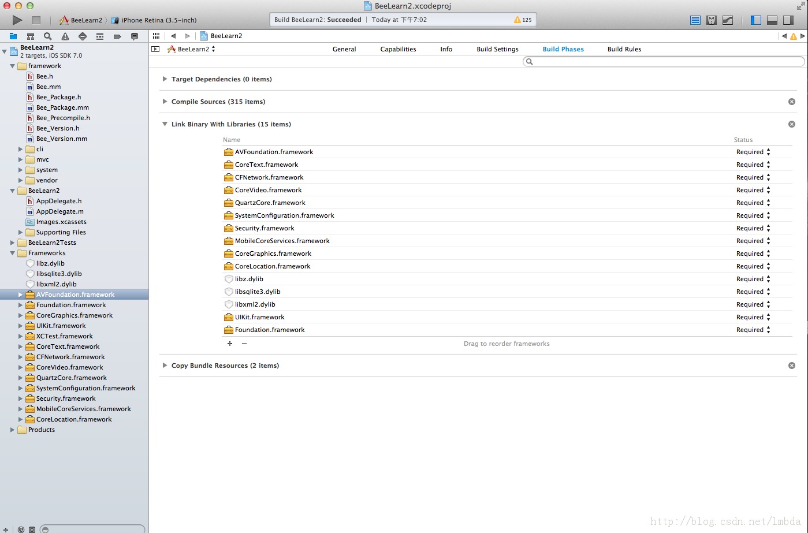Click the warnings count 125 indicator
Viewport: 808px width, 533px height.
click(x=523, y=20)
